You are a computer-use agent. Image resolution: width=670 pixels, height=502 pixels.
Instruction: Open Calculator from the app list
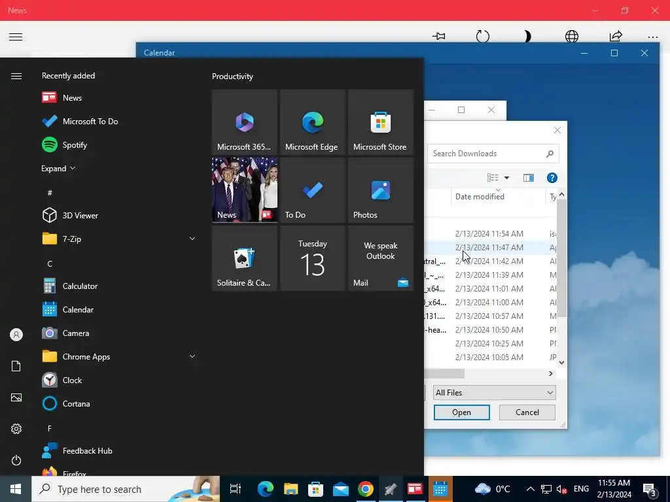pyautogui.click(x=119, y=286)
